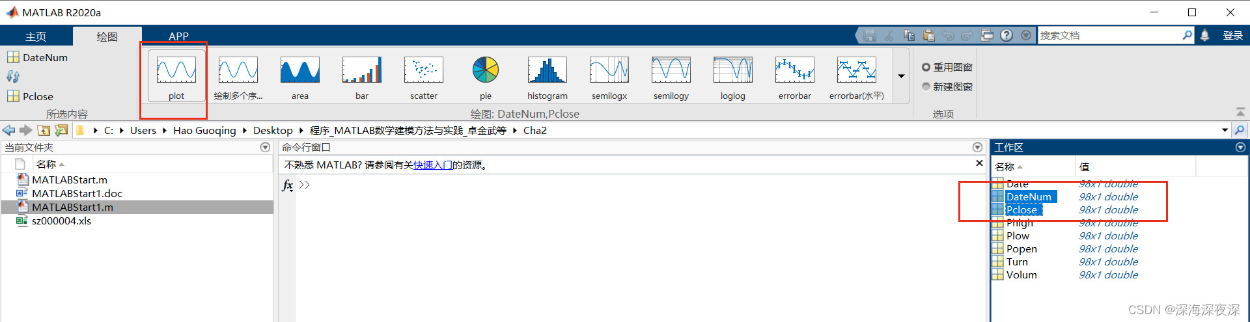The image size is (1250, 322).
Task: Click the browse for folder icon
Action: (x=61, y=130)
